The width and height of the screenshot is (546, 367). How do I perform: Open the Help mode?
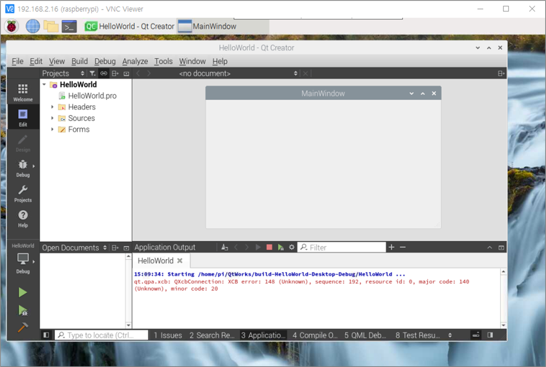(x=23, y=218)
